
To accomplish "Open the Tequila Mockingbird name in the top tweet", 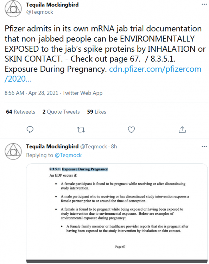I will (x=52, y=5).
